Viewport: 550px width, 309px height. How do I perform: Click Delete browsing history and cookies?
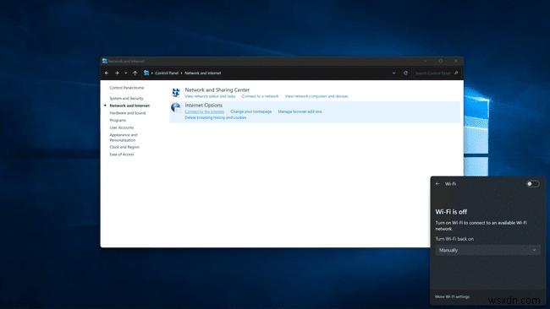click(216, 118)
